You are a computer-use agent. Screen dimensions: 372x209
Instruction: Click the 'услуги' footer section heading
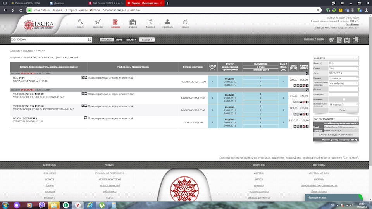110,165
